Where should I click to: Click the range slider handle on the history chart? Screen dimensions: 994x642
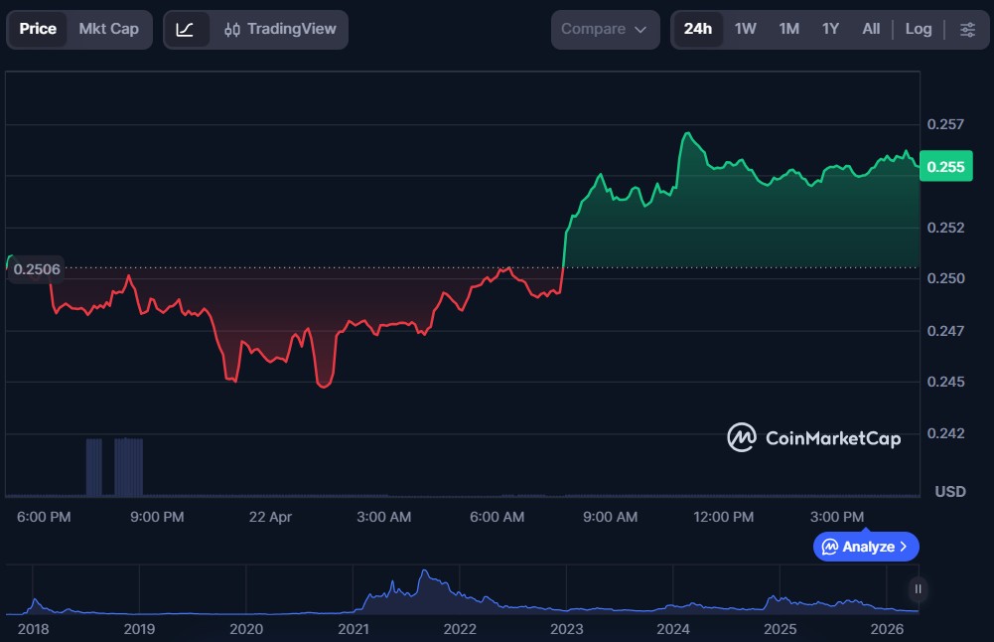918,588
